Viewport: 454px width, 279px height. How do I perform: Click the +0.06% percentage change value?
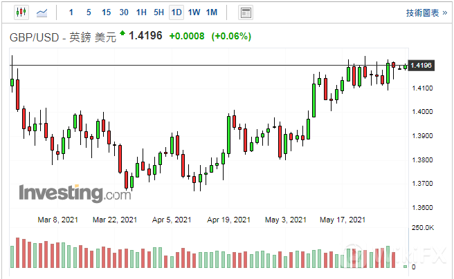tap(231, 36)
